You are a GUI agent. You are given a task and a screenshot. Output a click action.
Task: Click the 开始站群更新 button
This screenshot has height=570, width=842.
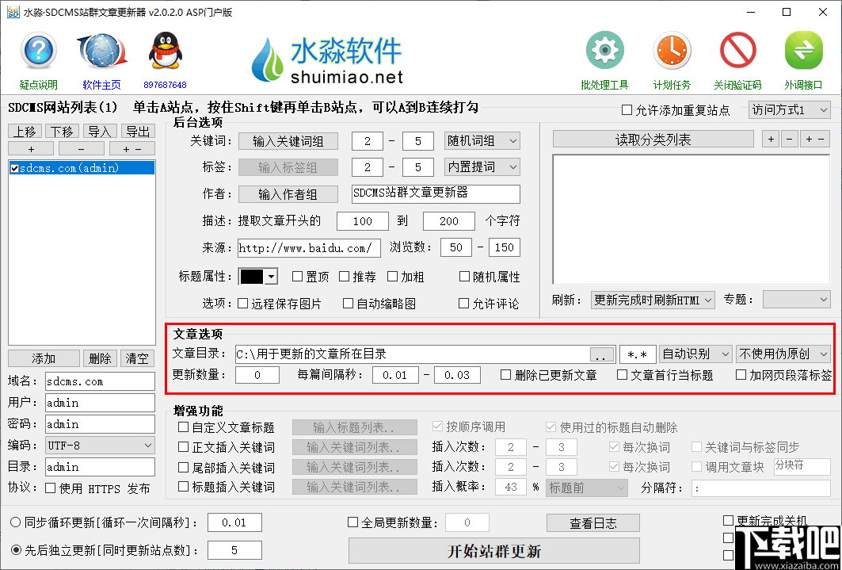click(493, 550)
